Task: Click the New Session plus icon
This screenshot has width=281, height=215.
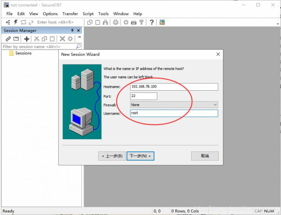Action: click(x=27, y=39)
